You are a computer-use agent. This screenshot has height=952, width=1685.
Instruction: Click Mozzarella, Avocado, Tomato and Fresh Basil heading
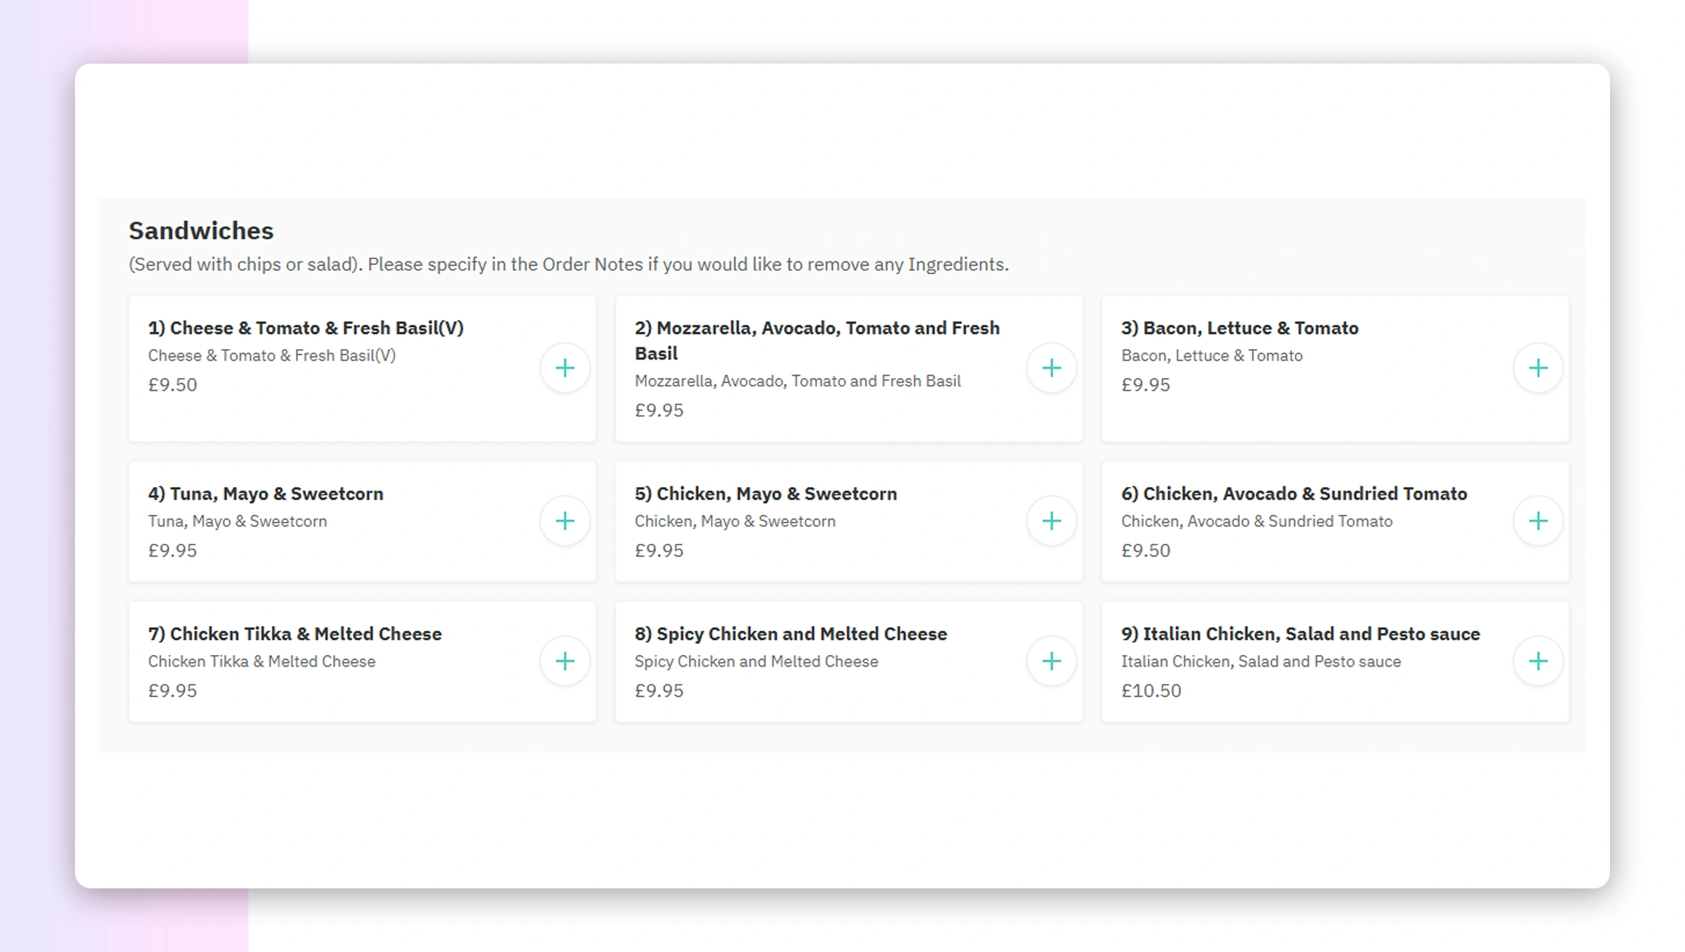[816, 340]
